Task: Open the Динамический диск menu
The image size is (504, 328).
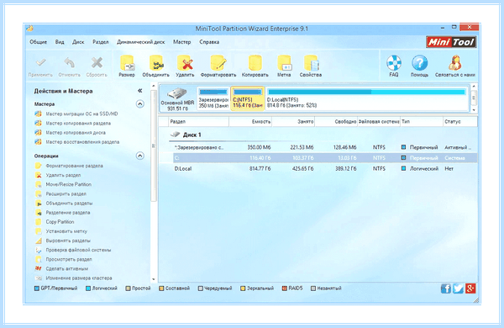Action: [141, 42]
